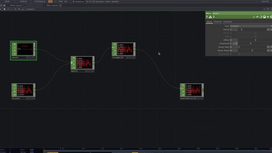
Task: Open the Type dropdown showing Constant
Action: click(251, 26)
